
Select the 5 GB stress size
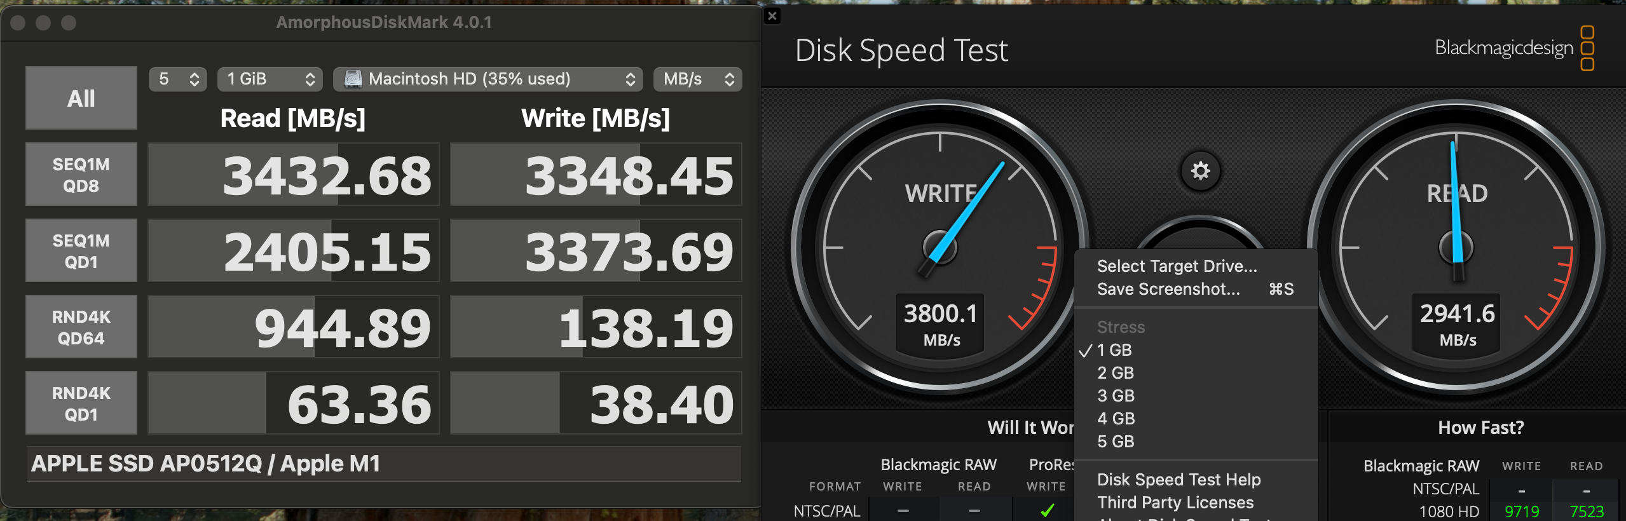1116,442
